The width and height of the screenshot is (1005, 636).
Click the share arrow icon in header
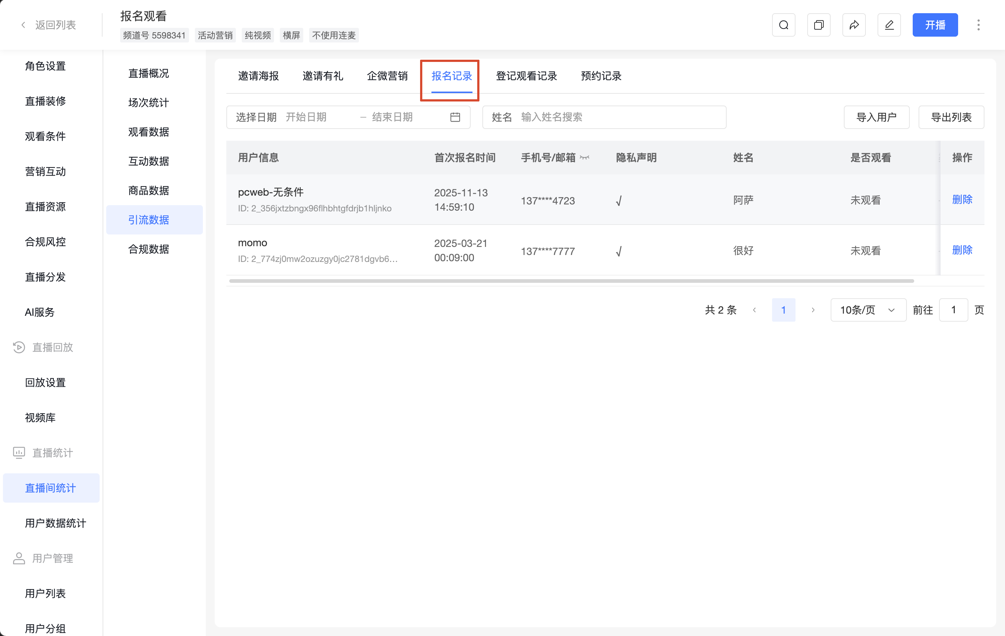[854, 25]
